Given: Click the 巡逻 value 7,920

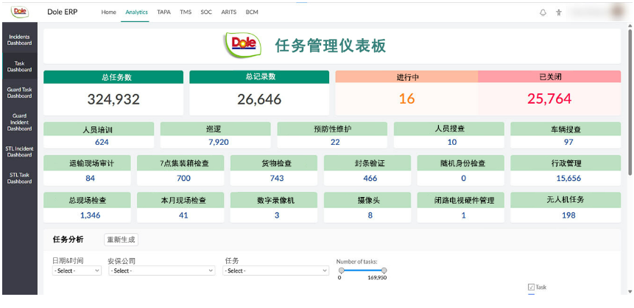Looking at the screenshot, I should pos(219,142).
